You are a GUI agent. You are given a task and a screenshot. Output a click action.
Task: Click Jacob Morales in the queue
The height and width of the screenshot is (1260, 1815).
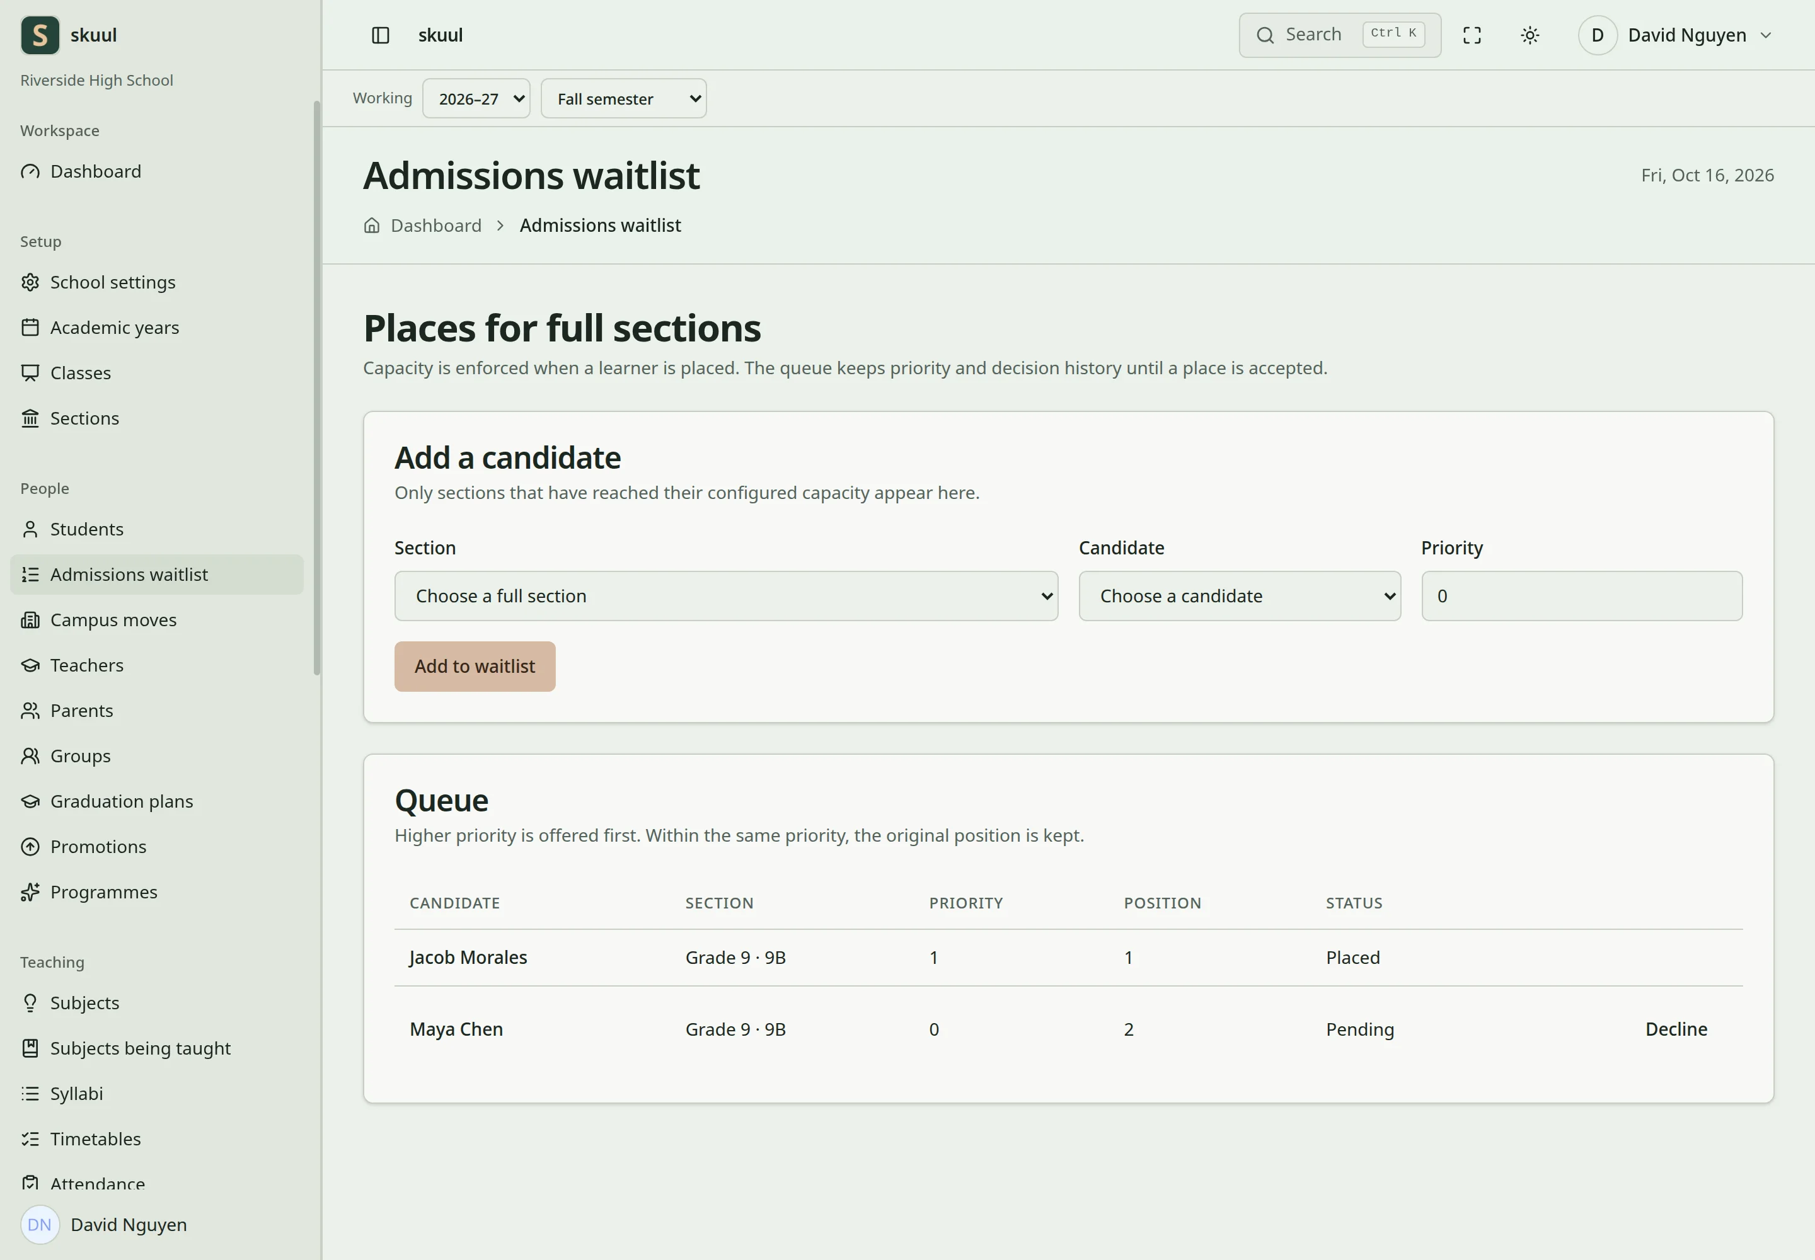point(468,957)
